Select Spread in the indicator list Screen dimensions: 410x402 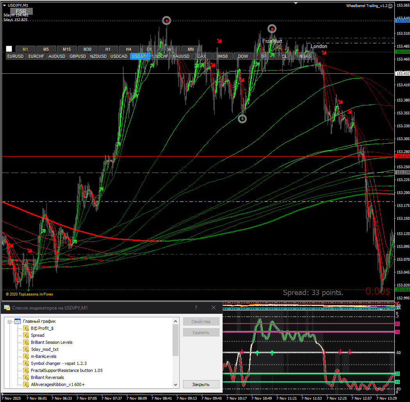pyautogui.click(x=37, y=335)
